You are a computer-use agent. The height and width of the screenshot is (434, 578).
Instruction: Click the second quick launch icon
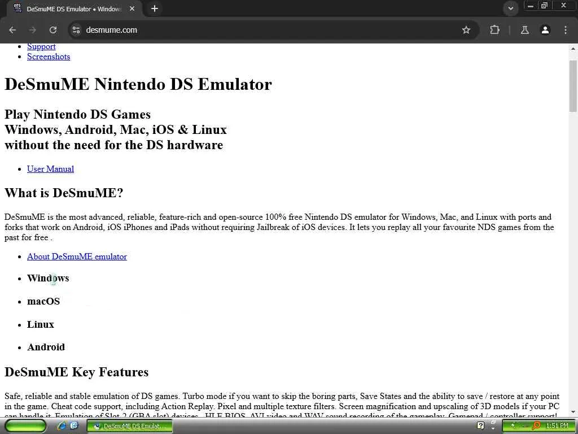75,426
